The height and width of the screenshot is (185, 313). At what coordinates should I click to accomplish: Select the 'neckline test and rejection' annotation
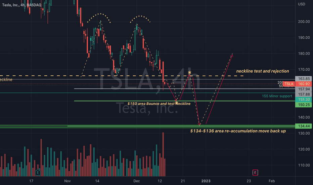pos(263,71)
